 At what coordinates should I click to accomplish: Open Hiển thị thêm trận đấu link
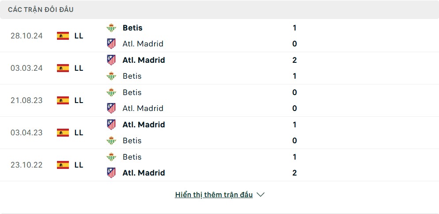[214, 195]
